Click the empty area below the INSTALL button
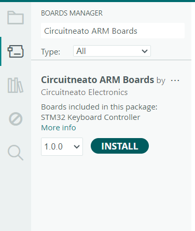This screenshot has height=231, width=195. tap(111, 192)
